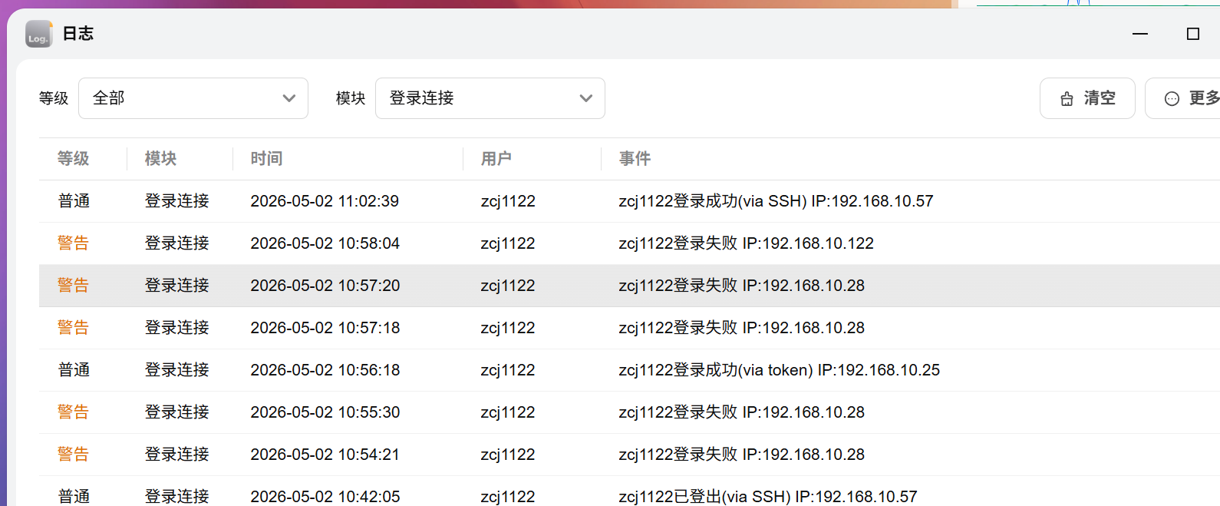Select the log entry timed 10:58:04
The width and height of the screenshot is (1220, 506).
(x=629, y=243)
